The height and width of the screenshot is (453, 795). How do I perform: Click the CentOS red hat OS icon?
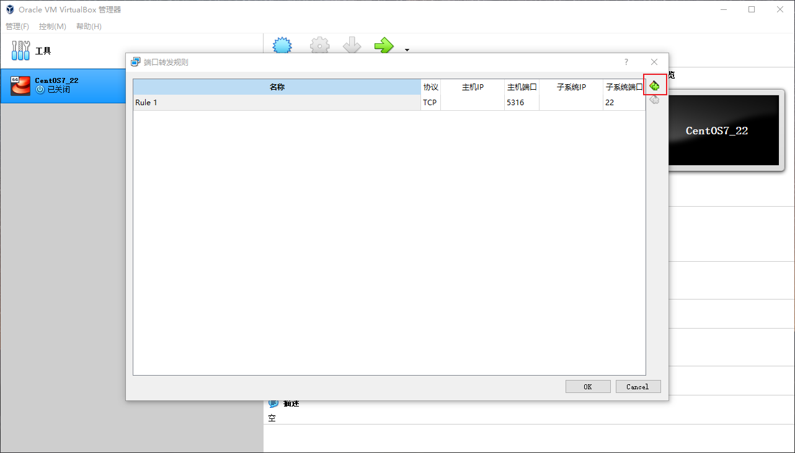point(20,85)
